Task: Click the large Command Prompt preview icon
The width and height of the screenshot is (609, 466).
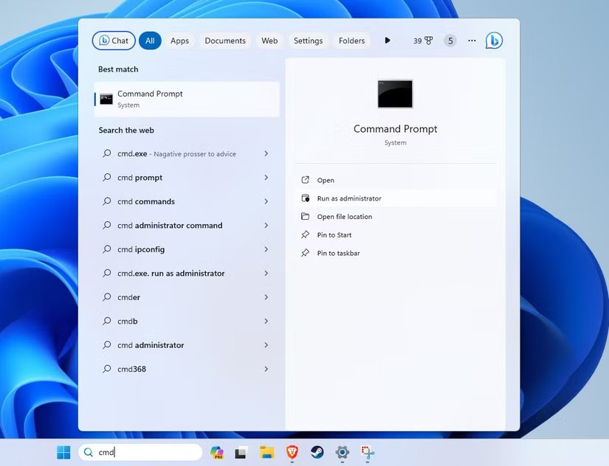Action: [x=395, y=94]
